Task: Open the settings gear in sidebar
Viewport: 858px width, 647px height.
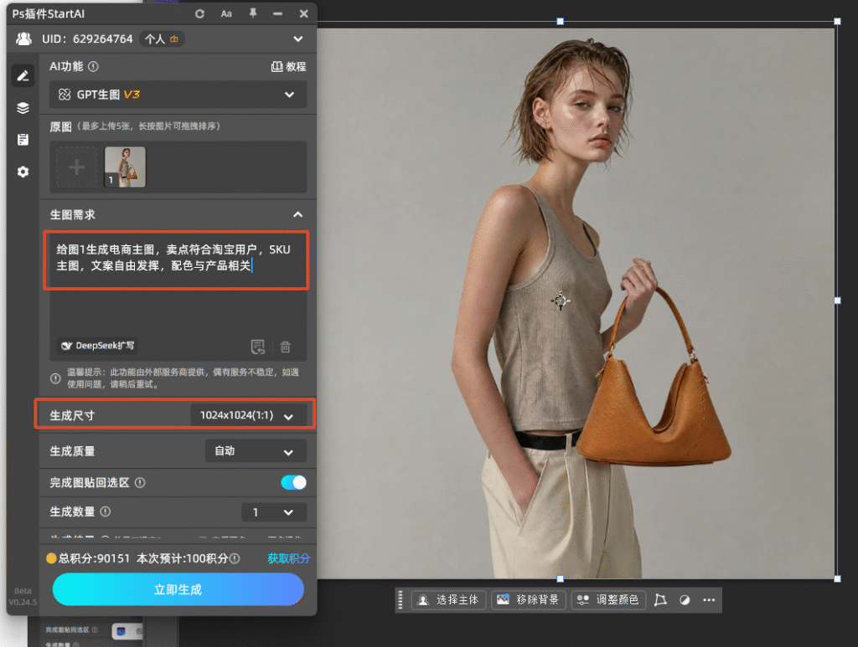Action: coord(23,172)
